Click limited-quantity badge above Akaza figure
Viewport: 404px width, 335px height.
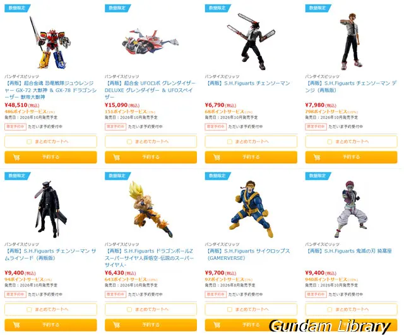[x=318, y=175]
